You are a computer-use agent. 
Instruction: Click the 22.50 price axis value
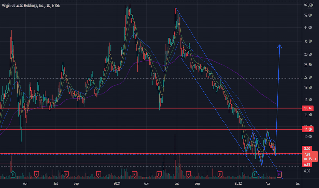(308, 77)
